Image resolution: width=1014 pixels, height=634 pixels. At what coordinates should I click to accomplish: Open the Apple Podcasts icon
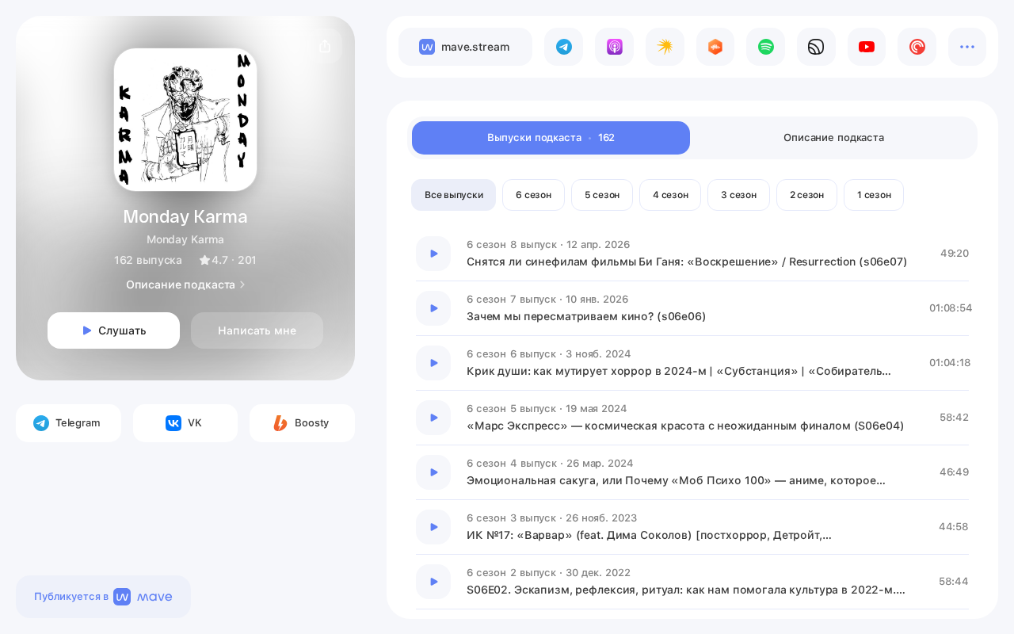[x=614, y=47]
